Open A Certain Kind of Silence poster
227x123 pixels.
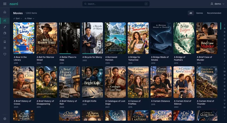[x=184, y=82]
